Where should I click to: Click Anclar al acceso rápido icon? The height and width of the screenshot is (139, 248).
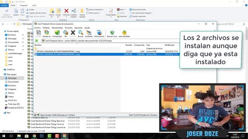point(7,13)
